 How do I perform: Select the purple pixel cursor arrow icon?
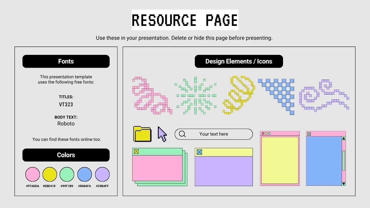point(162,134)
